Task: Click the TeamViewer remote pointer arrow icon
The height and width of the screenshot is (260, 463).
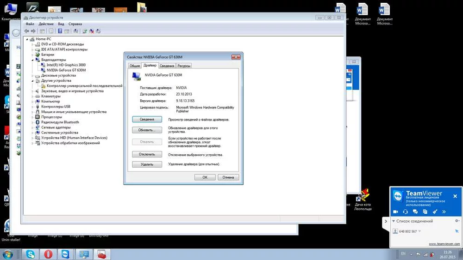Action: [457, 231]
